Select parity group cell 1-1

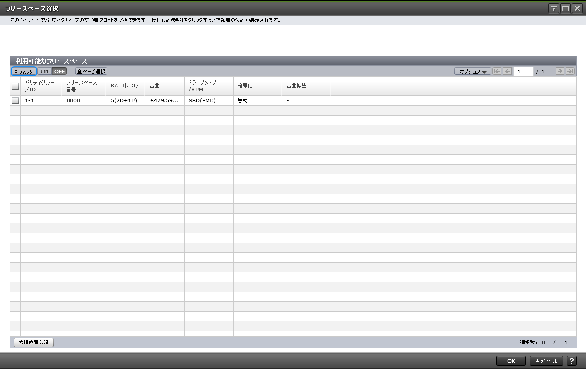click(41, 100)
